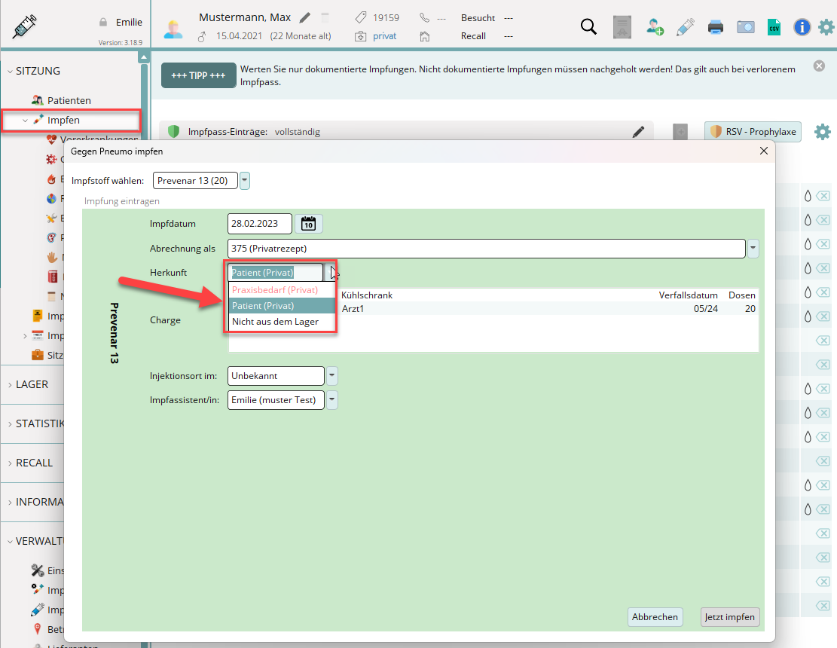Click the hand icon in sidebar
The height and width of the screenshot is (648, 837).
pos(52,257)
